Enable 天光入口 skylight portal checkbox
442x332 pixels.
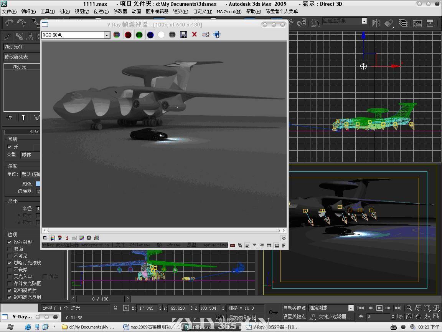(9, 277)
